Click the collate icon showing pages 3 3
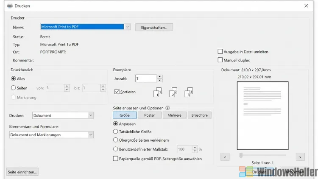The image size is (318, 179). tap(189, 92)
